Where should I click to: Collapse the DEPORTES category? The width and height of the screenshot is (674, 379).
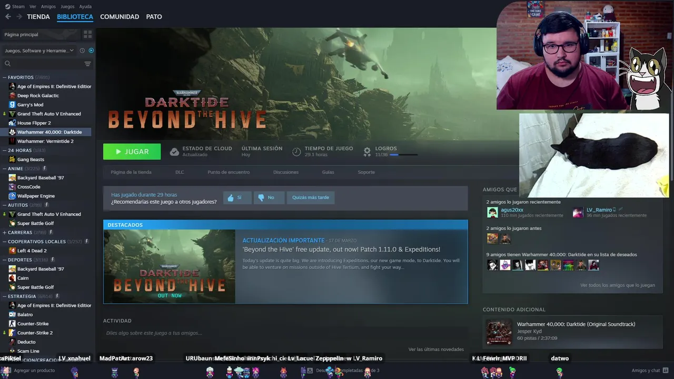[5, 260]
